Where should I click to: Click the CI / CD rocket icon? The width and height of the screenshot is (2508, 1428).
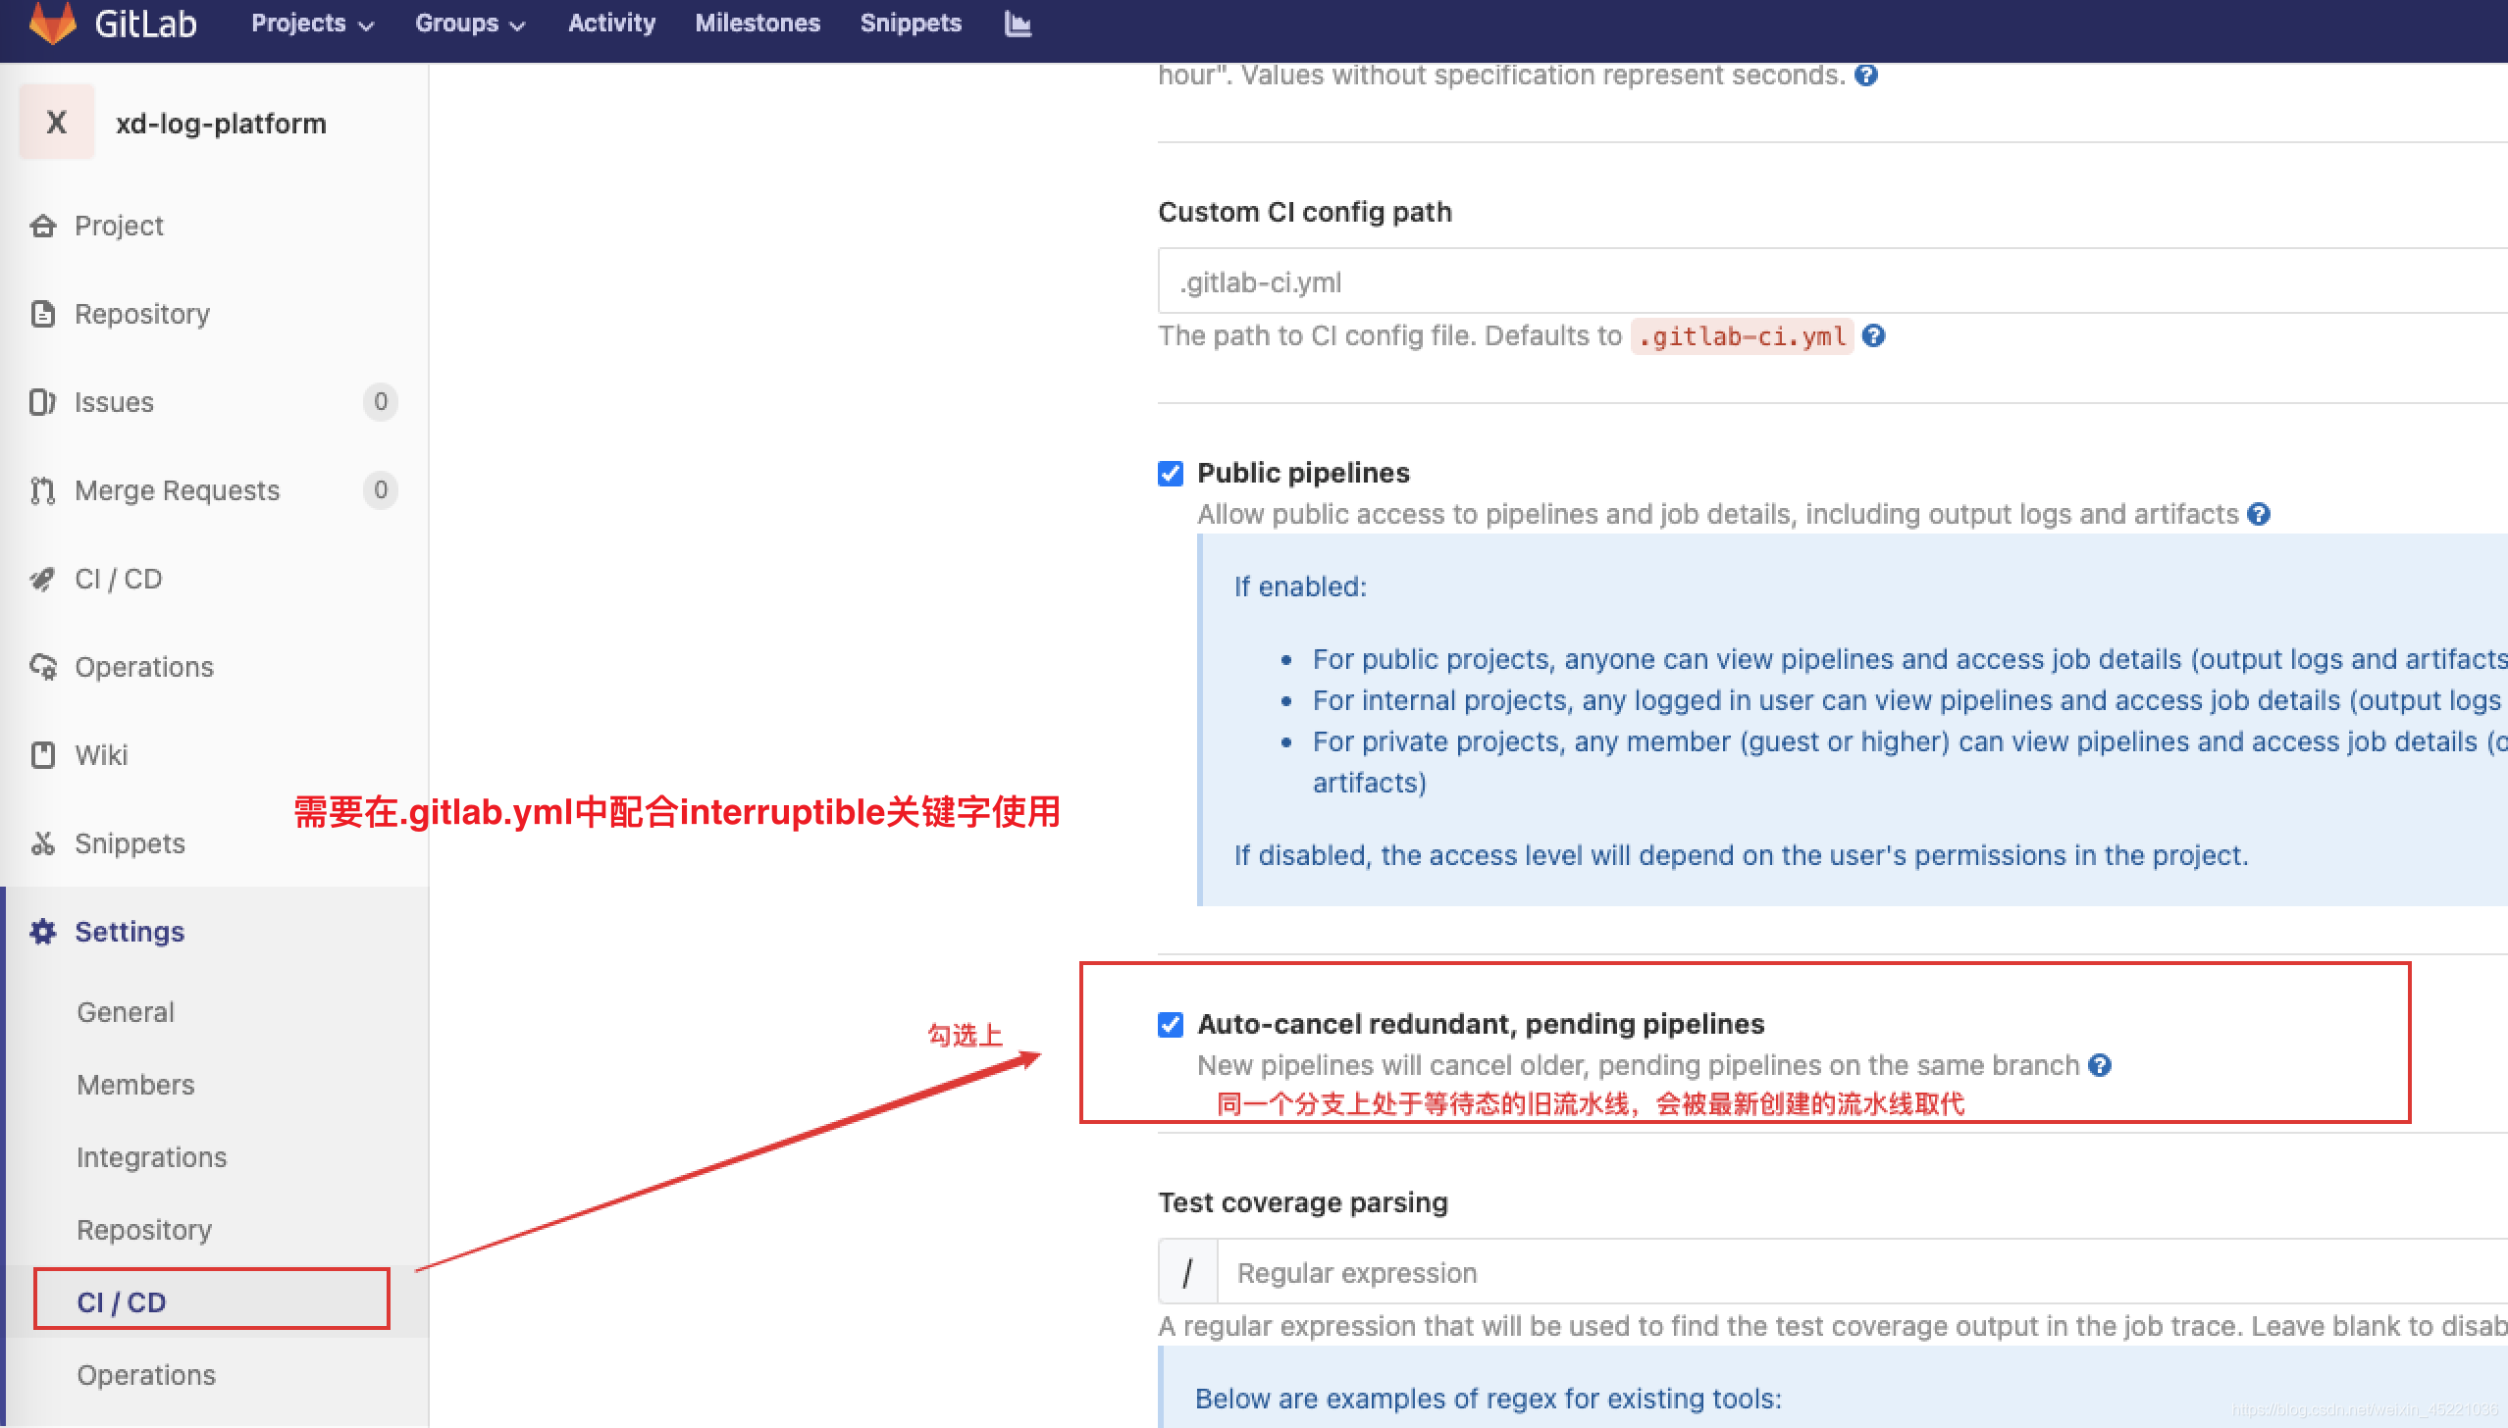click(42, 579)
